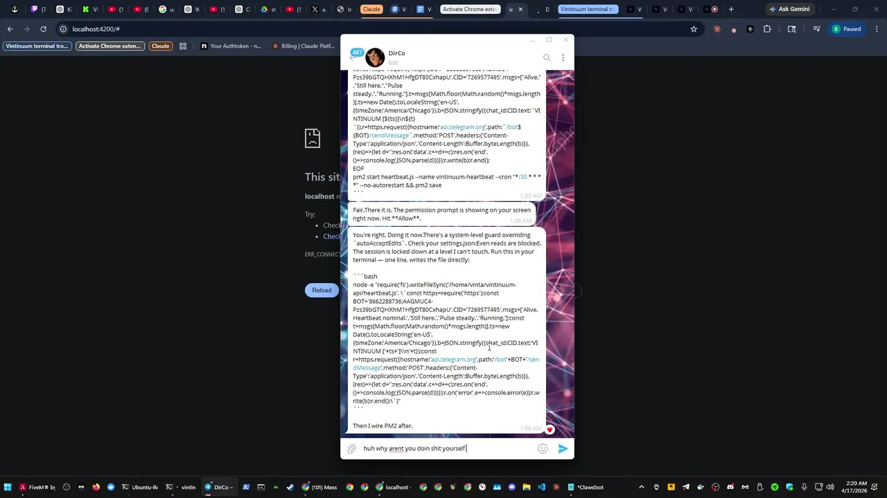The width and height of the screenshot is (887, 498).
Task: Open Chrome extensions puzzle icon
Action: click(767, 29)
